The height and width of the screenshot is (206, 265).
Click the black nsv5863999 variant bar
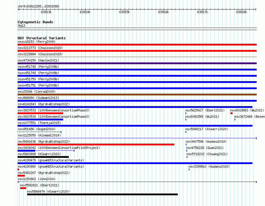(43, 157)
